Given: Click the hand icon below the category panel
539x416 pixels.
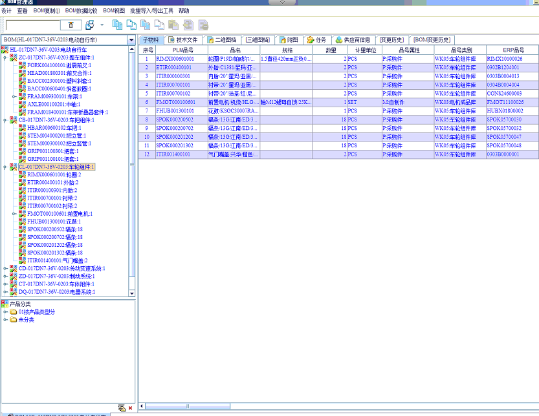Looking at the screenshot, I should tap(121, 408).
